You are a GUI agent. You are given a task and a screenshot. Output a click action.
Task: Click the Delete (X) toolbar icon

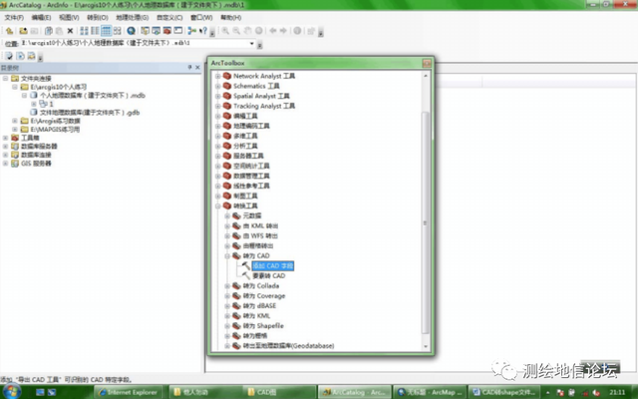[70, 31]
